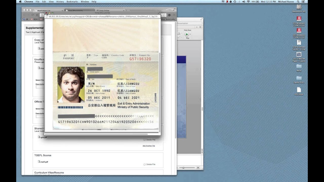The image size is (324, 182).
Task: Bookmark this page with star icon
Action: pyautogui.click(x=164, y=15)
